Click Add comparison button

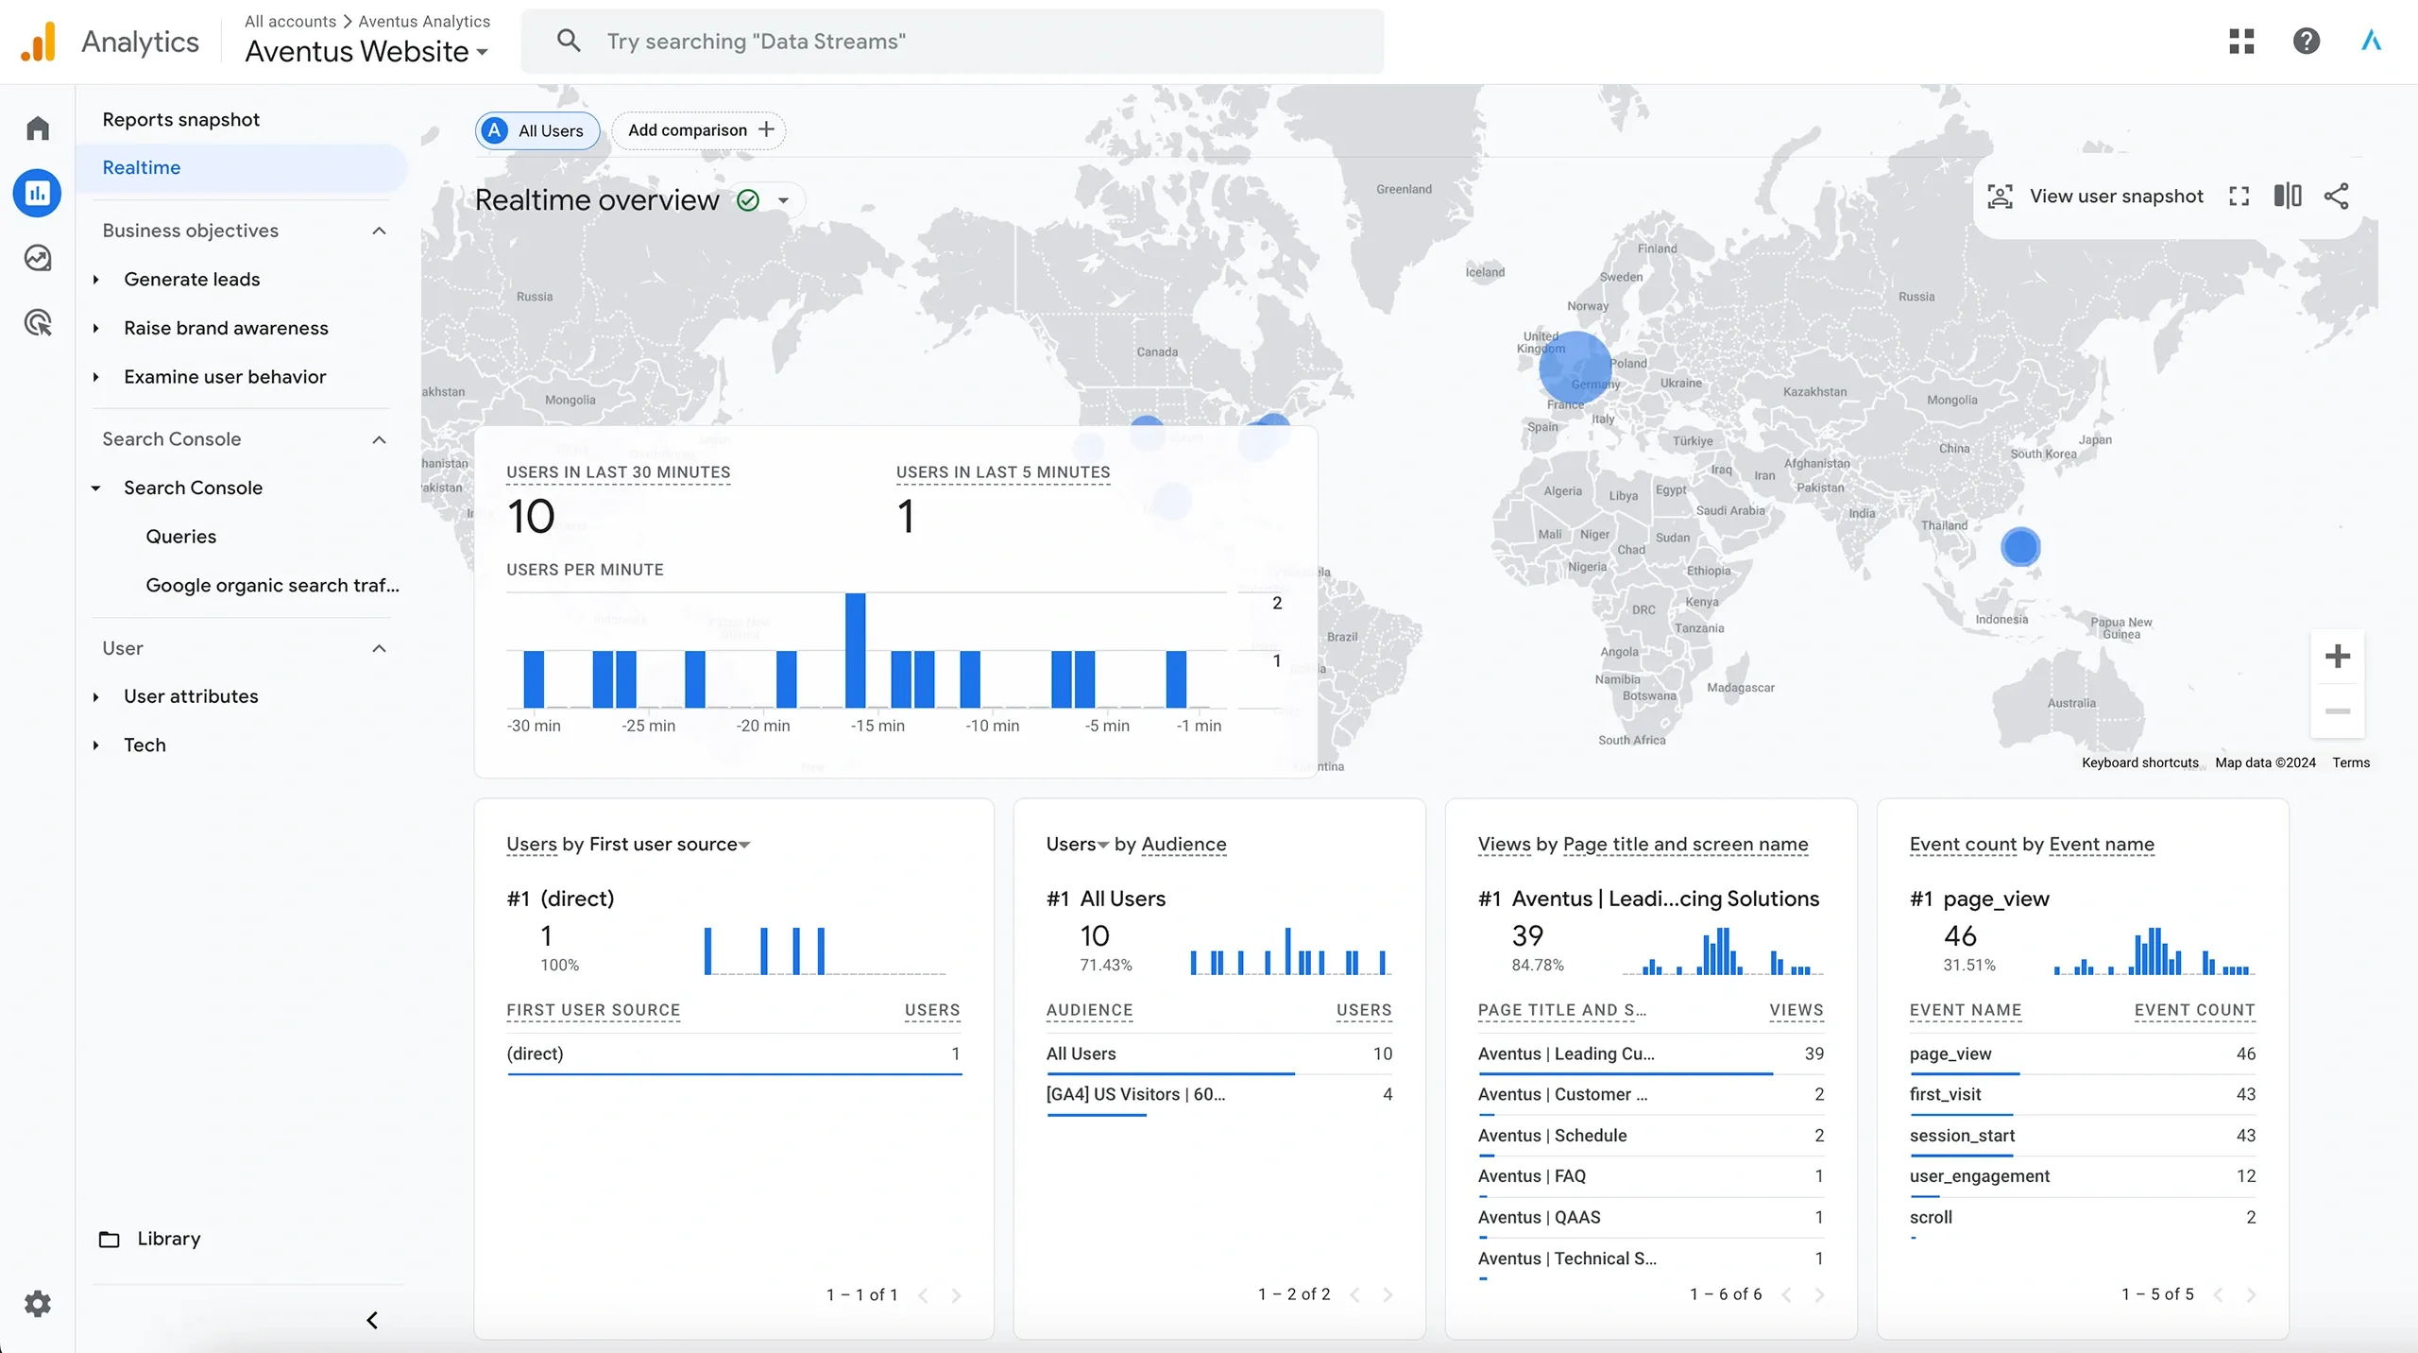coord(699,130)
